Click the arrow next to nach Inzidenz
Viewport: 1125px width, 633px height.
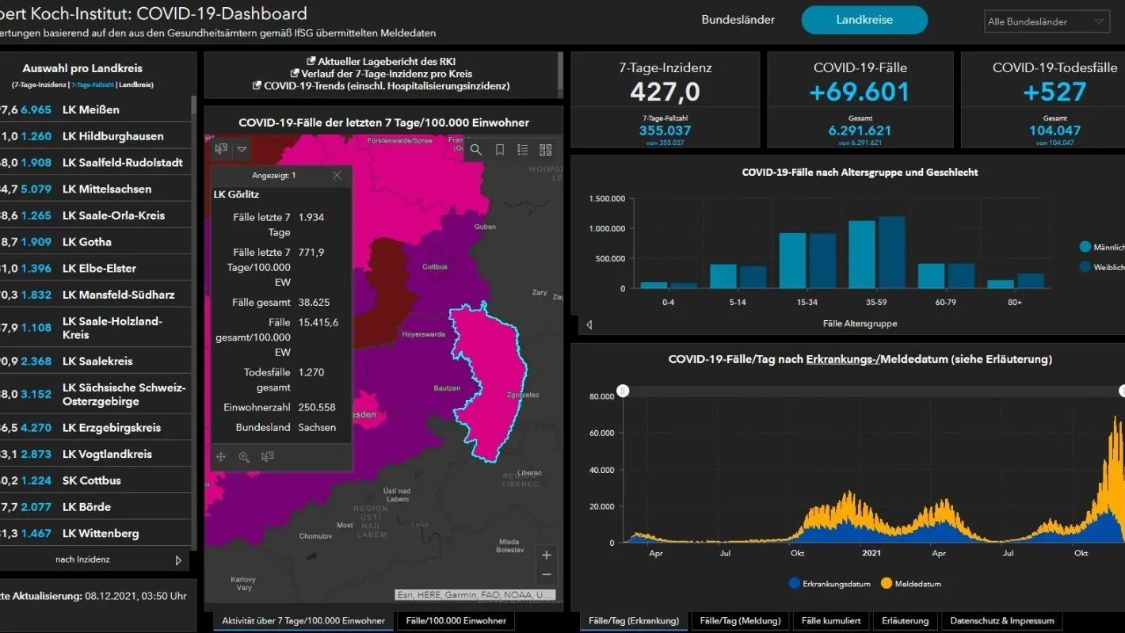[178, 560]
